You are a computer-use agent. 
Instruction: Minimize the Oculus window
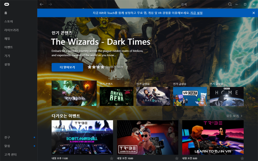point(237,4)
